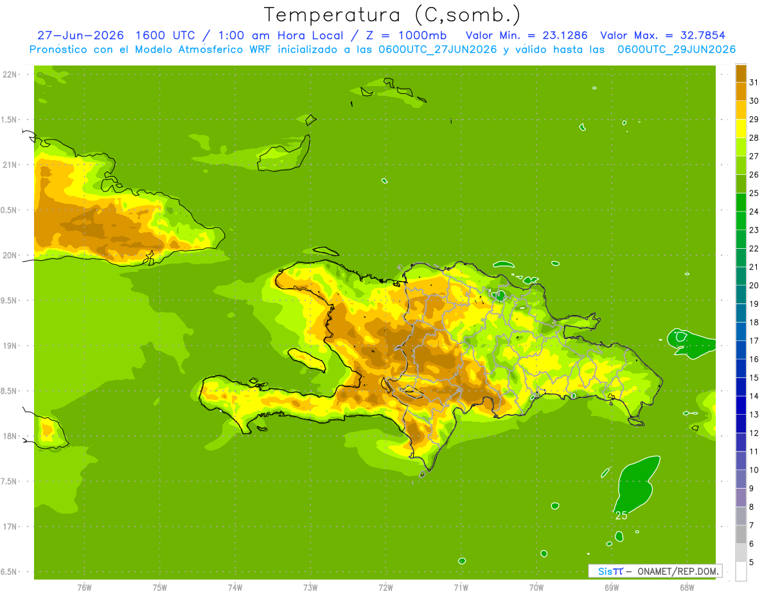Select the light gray colorbar band between 5 and 6
Screen dimensions: 771x596
coord(741,553)
